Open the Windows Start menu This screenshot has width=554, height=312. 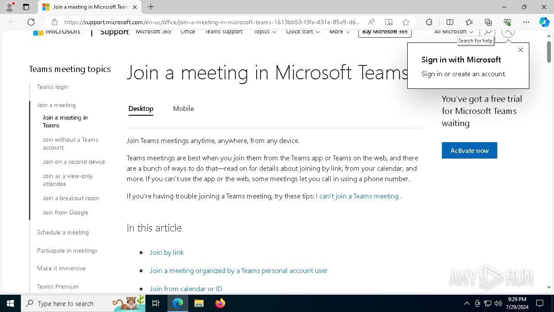10,303
